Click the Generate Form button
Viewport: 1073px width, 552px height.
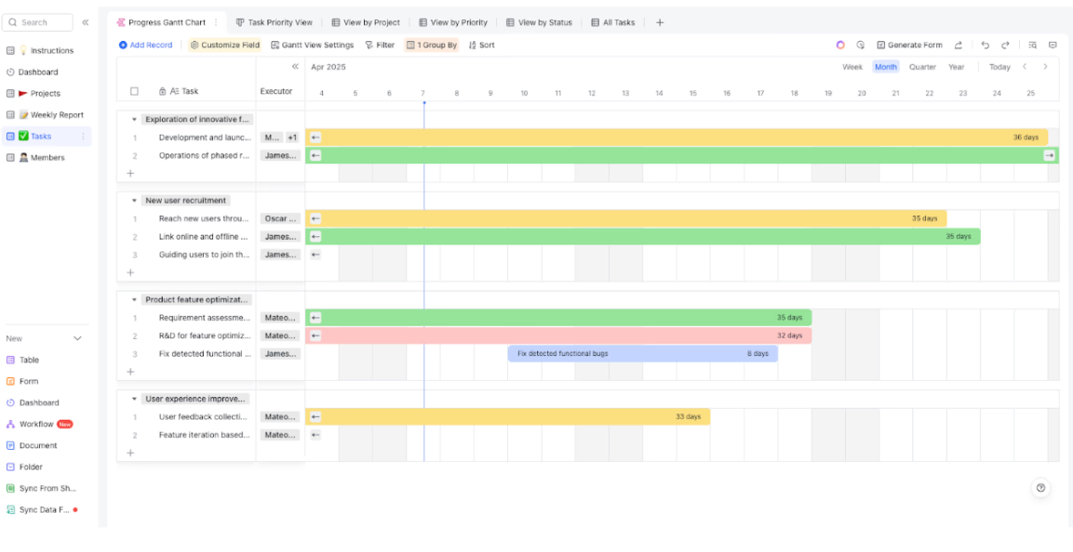pyautogui.click(x=909, y=46)
